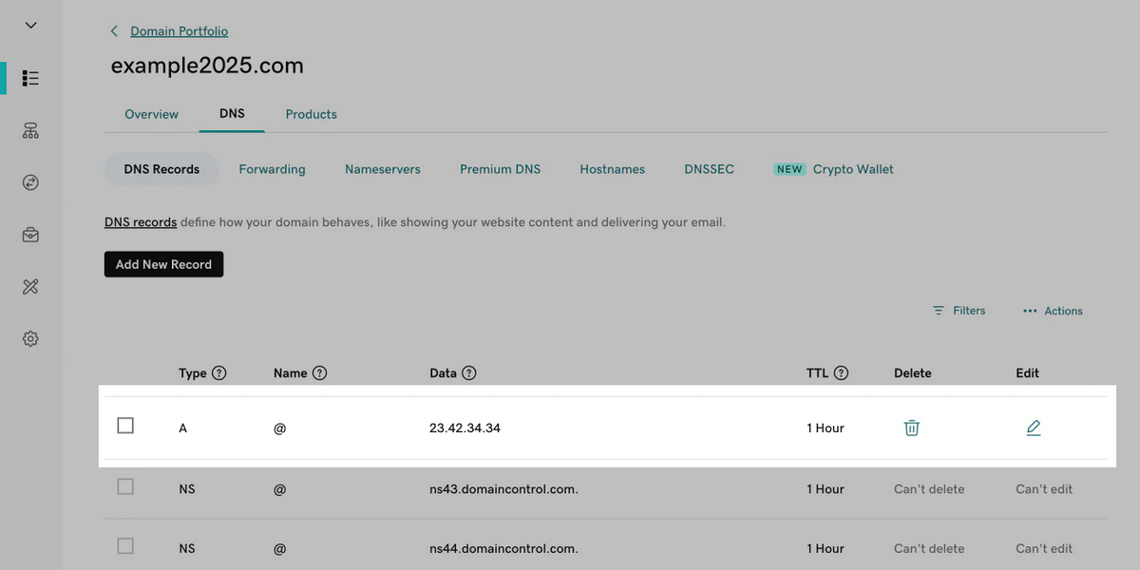The width and height of the screenshot is (1140, 570).
Task: Tick the ns43.domaincontrol.com record checkbox
Action: (x=125, y=486)
